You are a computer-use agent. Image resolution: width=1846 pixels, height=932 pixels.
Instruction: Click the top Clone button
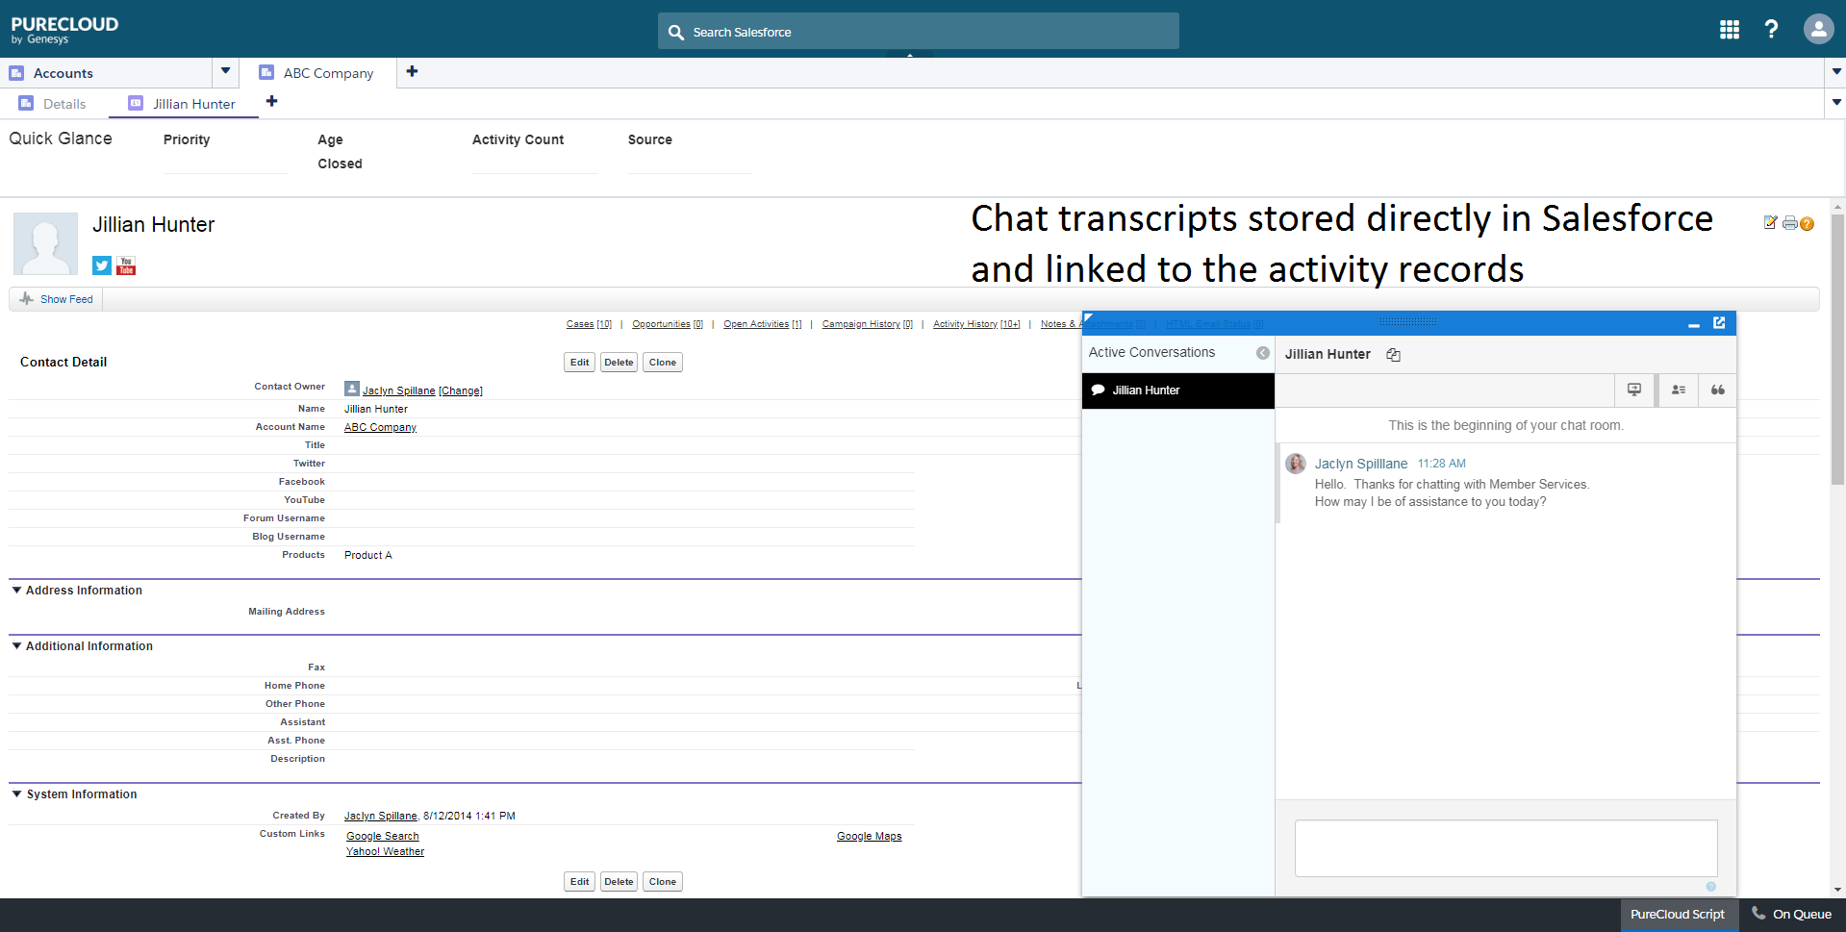point(663,363)
